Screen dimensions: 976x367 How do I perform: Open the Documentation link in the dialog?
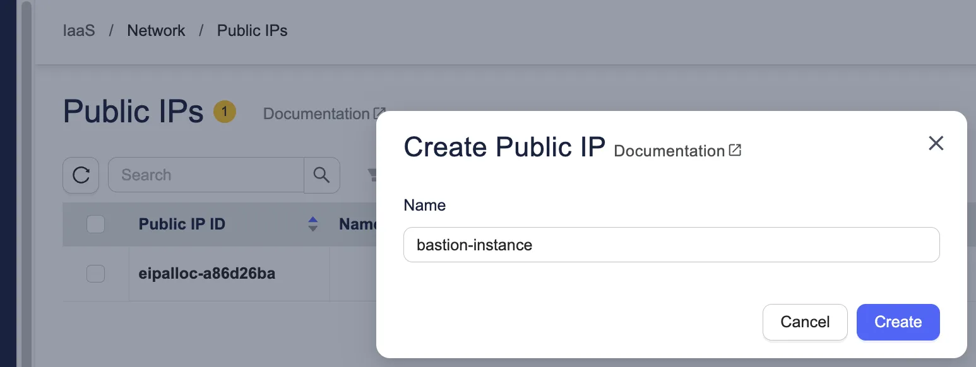point(669,151)
